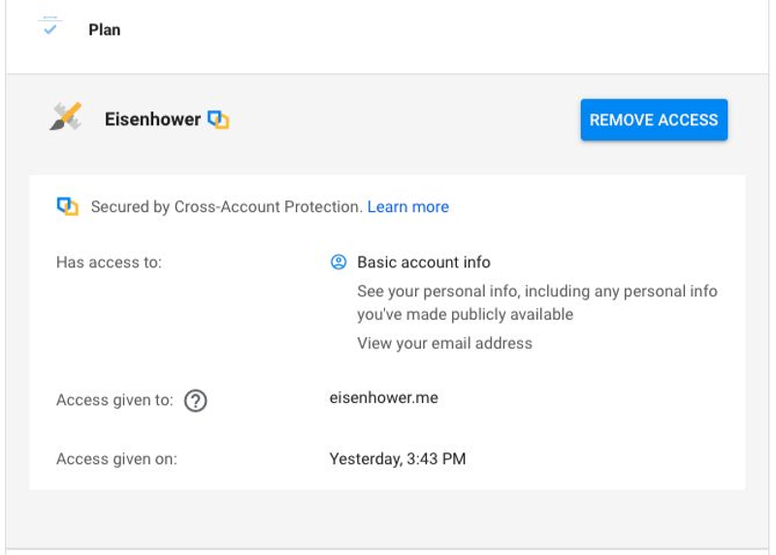Click the Has access to label

tap(109, 262)
